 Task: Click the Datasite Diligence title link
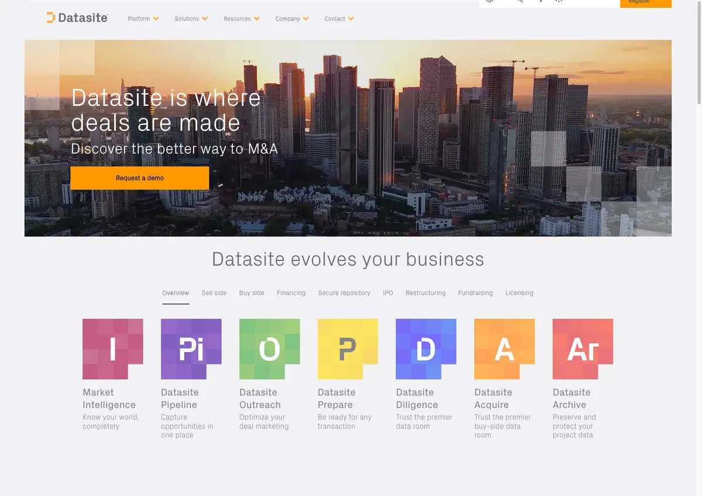pos(417,398)
